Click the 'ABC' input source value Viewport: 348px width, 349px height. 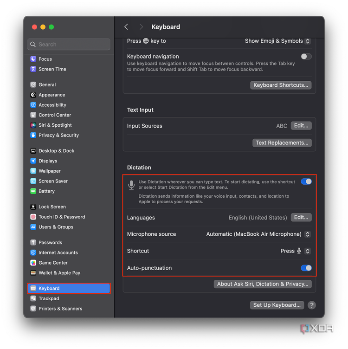pyautogui.click(x=282, y=126)
